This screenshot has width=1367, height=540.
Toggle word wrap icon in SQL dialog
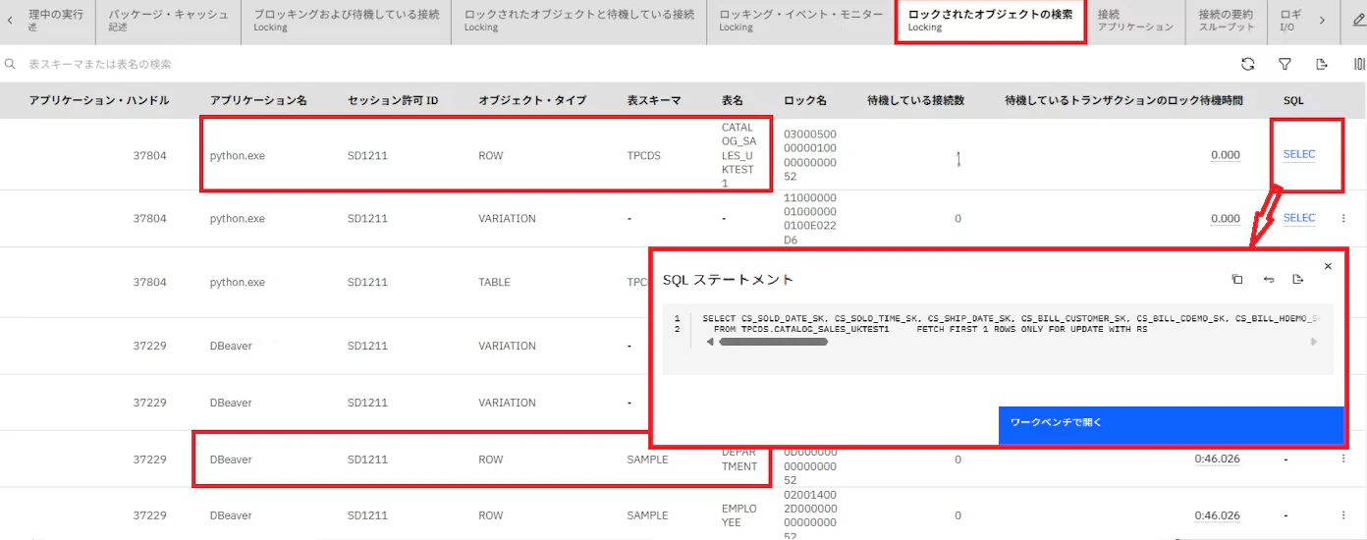1268,280
